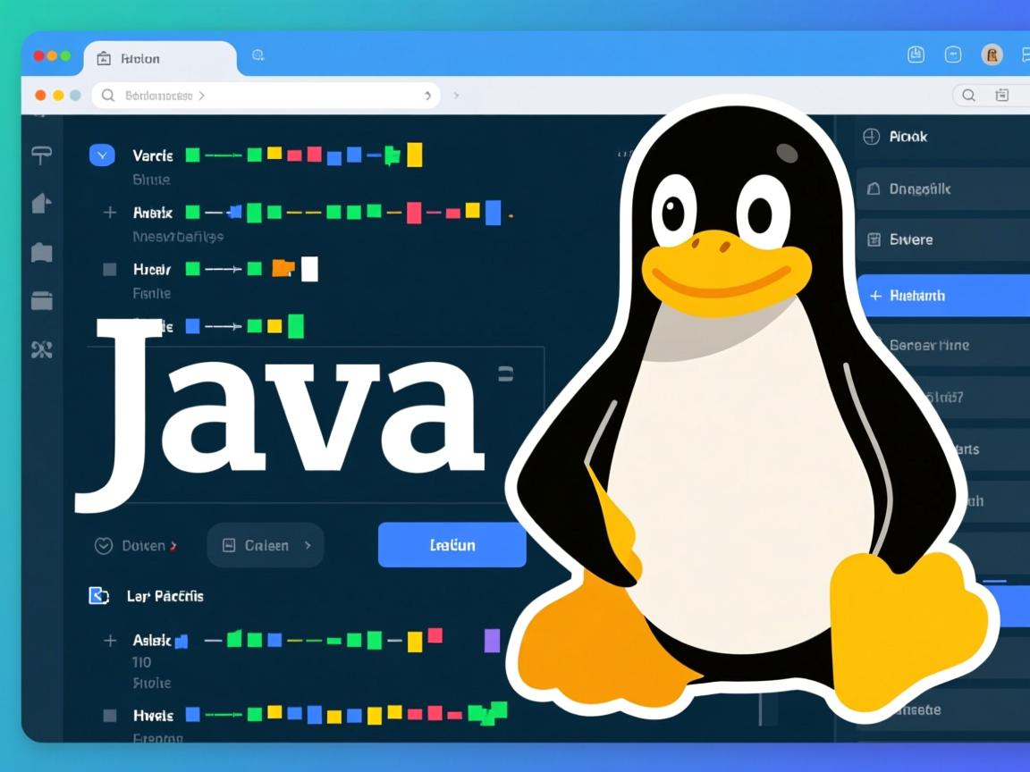Select the pin tool in the left sidebar

[x=40, y=155]
